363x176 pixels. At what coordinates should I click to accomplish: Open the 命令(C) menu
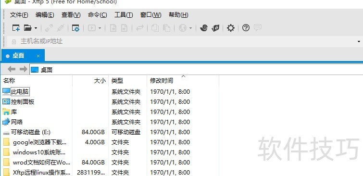tap(97, 15)
